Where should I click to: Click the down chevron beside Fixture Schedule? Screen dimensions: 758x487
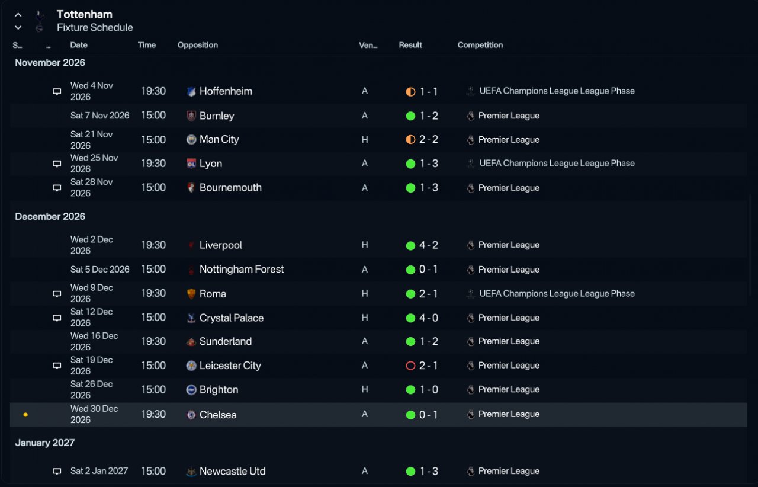tap(18, 28)
